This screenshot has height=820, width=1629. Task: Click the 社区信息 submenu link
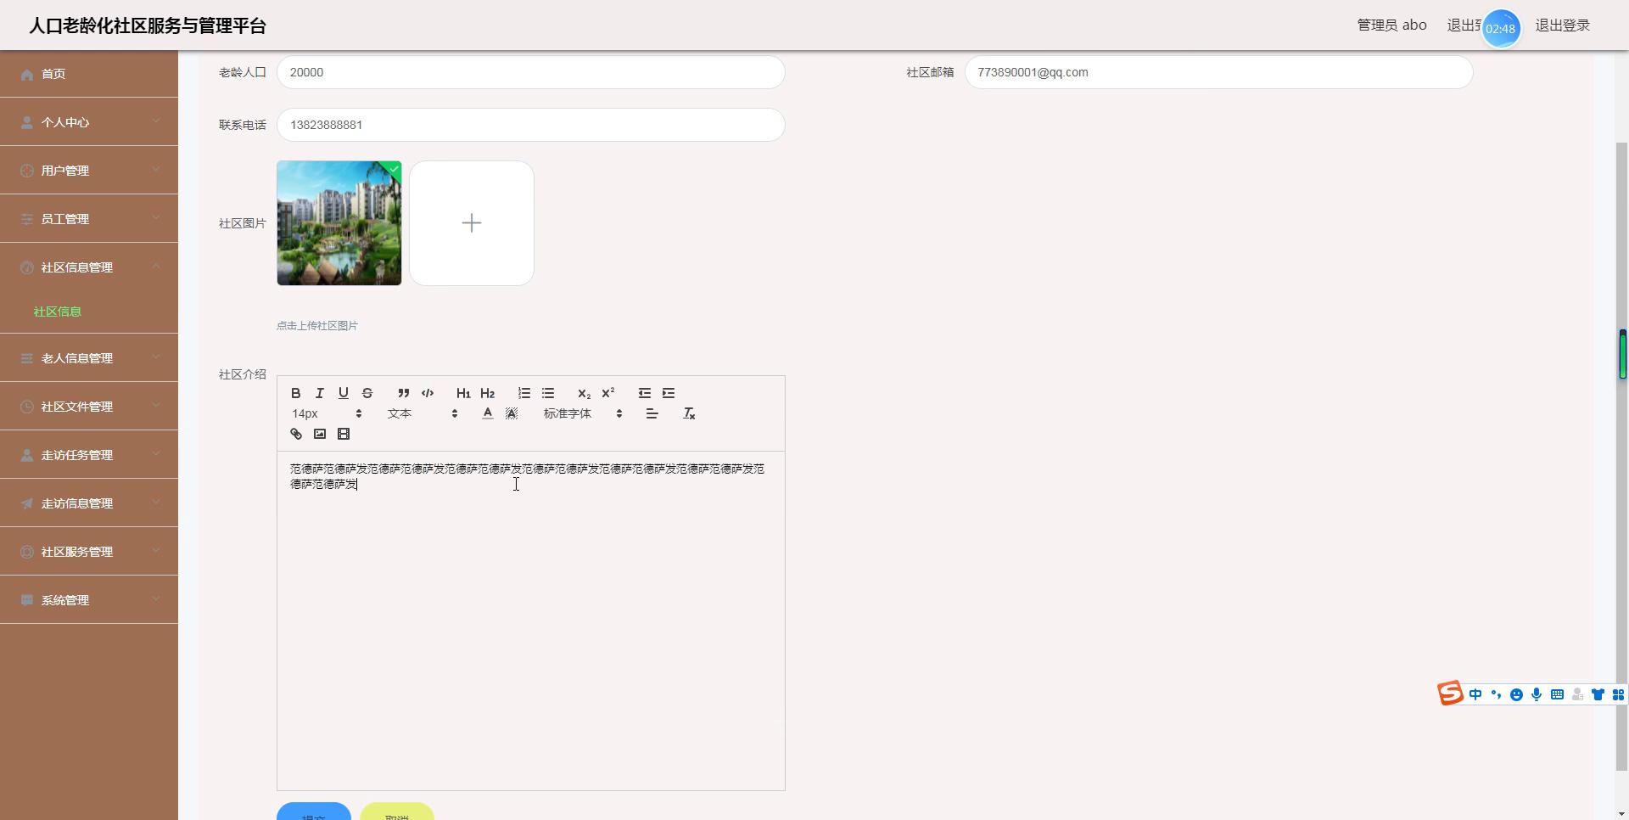click(58, 312)
